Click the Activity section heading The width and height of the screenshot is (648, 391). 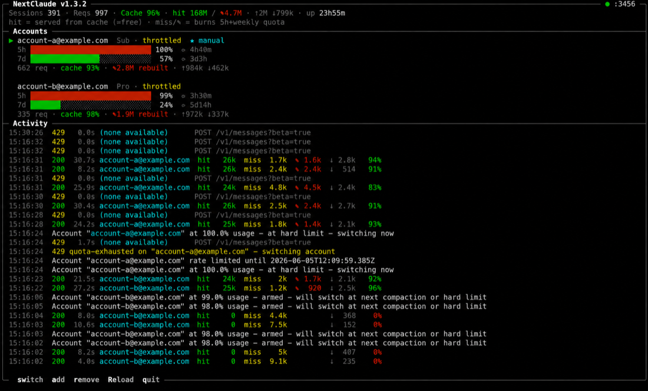[x=30, y=124]
